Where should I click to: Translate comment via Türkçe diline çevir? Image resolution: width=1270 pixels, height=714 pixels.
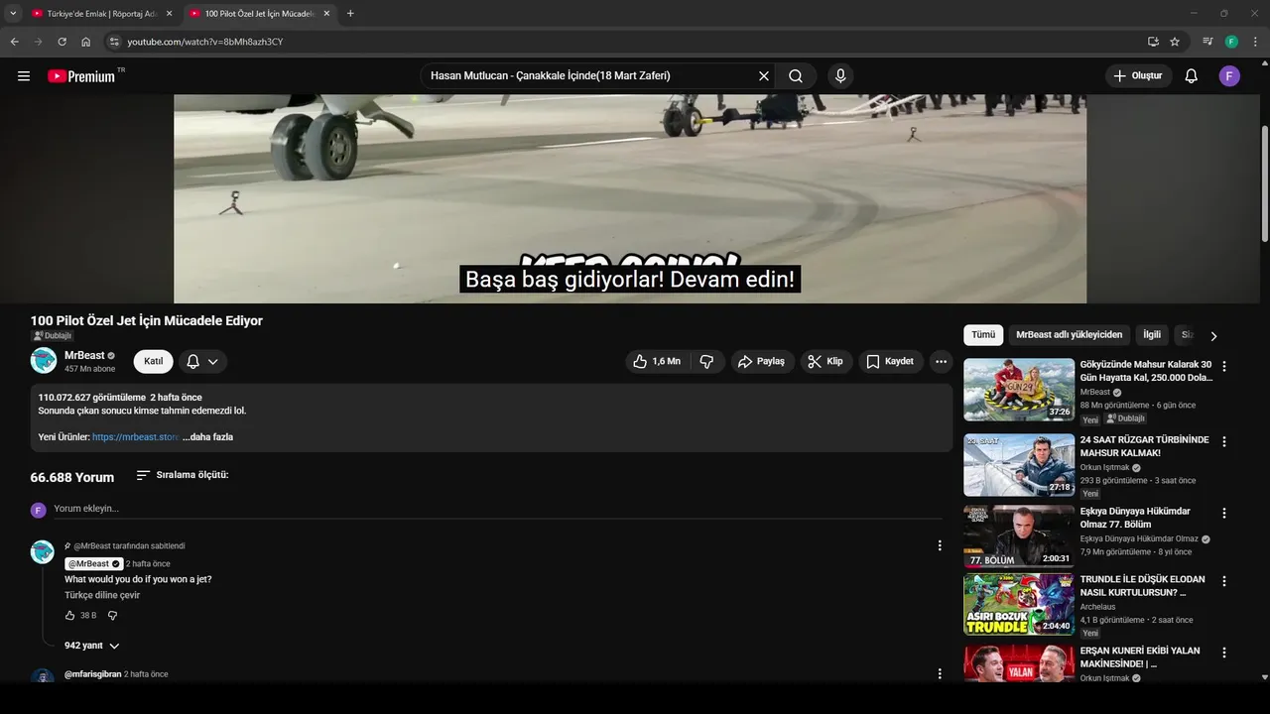pyautogui.click(x=102, y=596)
